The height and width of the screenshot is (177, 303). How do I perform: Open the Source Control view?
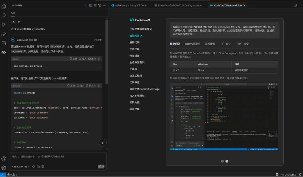click(4, 25)
